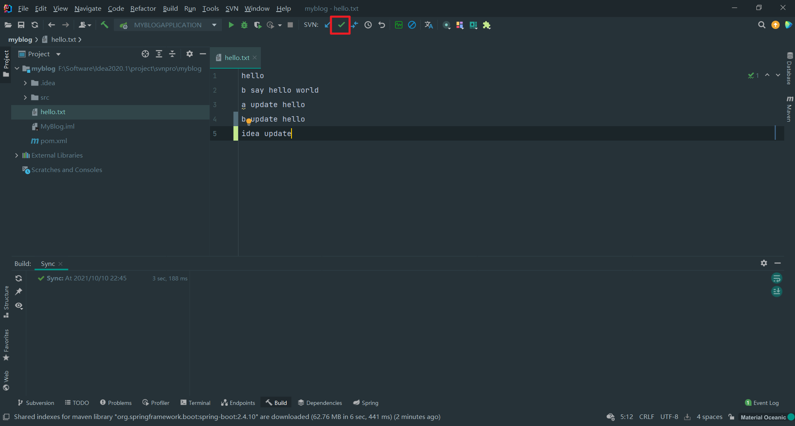This screenshot has width=795, height=426.
Task: Click the SVN Revert arrow icon
Action: pyautogui.click(x=382, y=25)
